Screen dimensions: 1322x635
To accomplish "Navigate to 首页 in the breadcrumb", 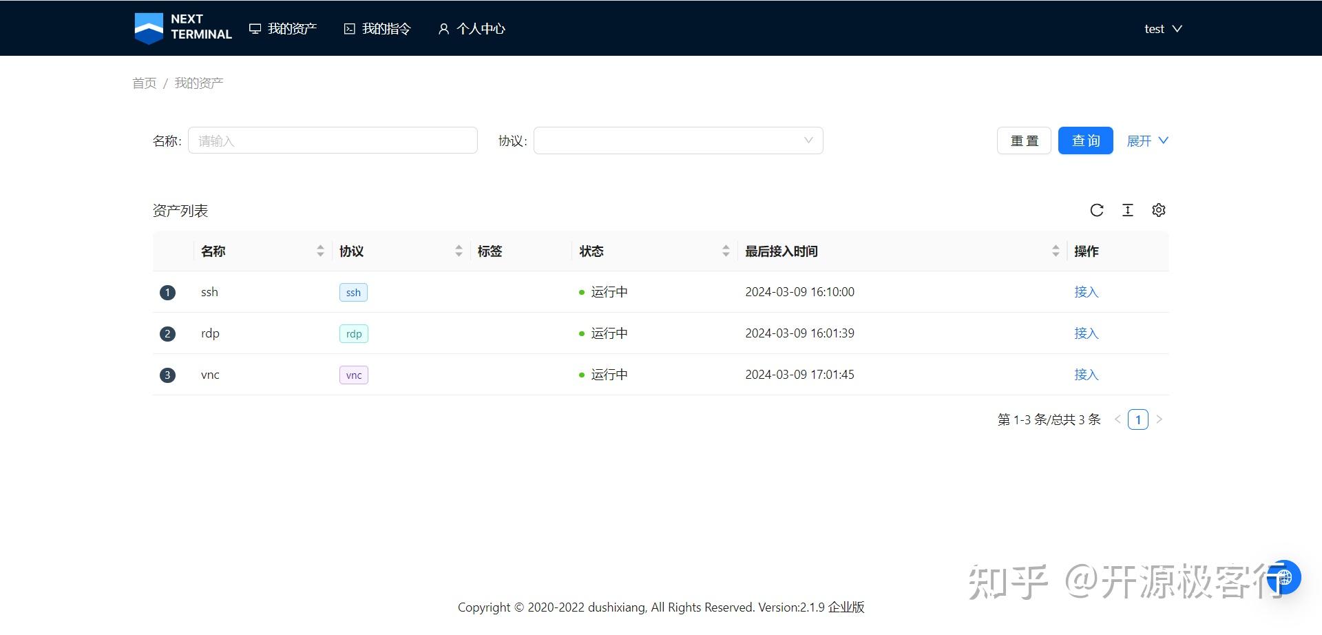I will (x=143, y=83).
